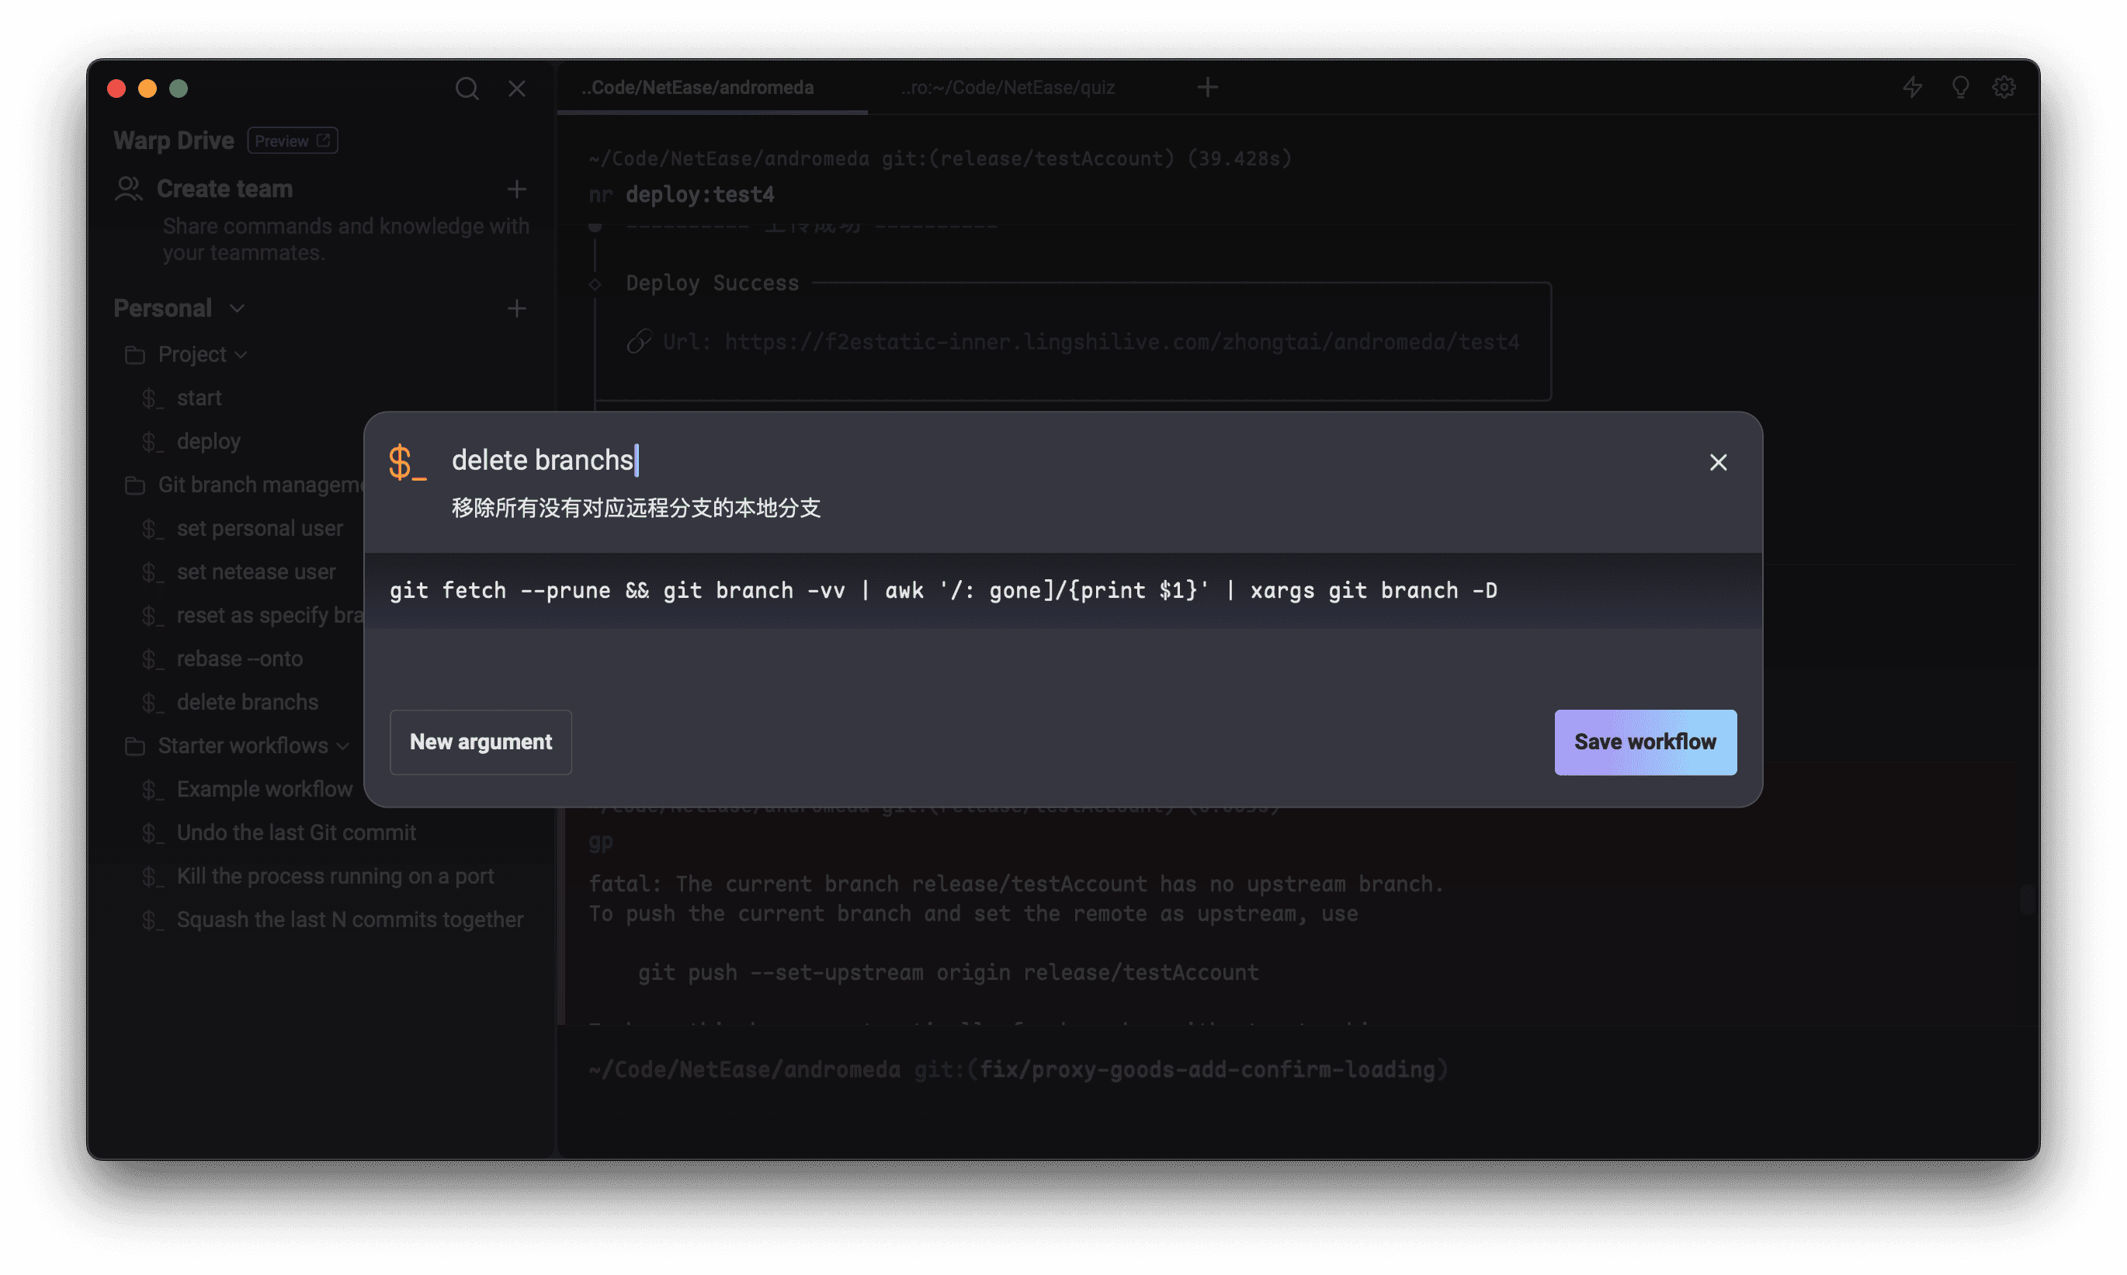2127x1275 pixels.
Task: Click the orange workflow icon in dialog
Action: pos(407,462)
